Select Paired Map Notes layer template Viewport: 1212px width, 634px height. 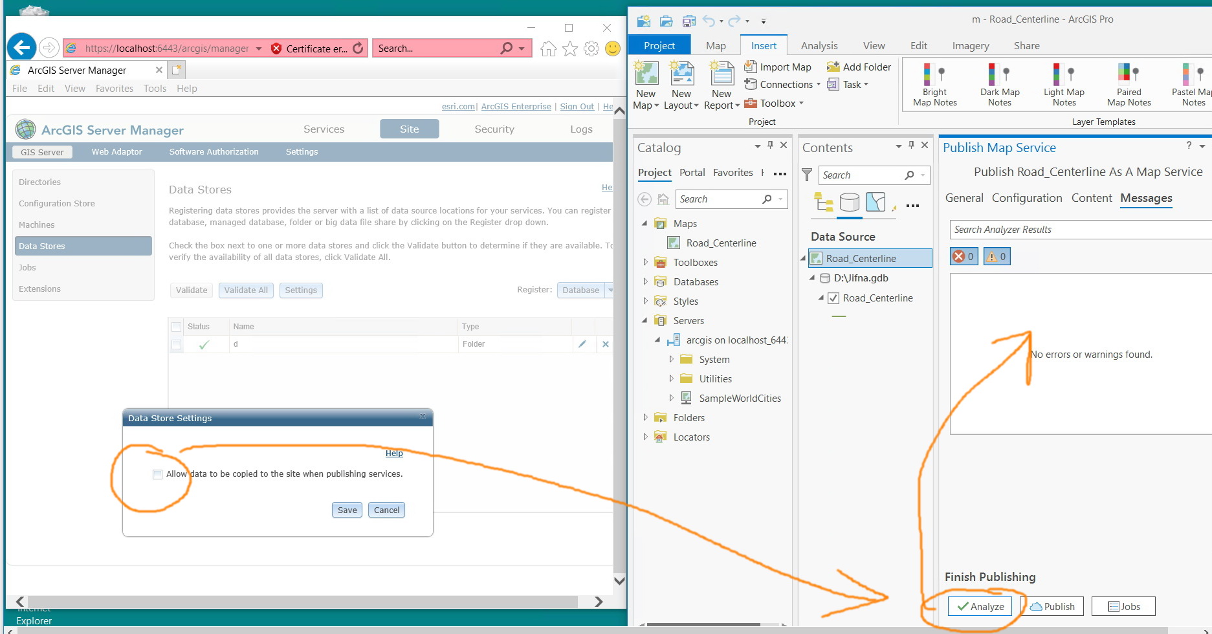[1129, 85]
